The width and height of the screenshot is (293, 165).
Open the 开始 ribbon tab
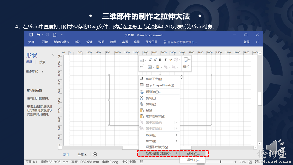pos(45,42)
